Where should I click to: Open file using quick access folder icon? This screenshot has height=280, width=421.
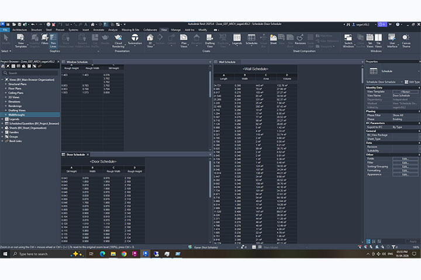tap(13, 24)
